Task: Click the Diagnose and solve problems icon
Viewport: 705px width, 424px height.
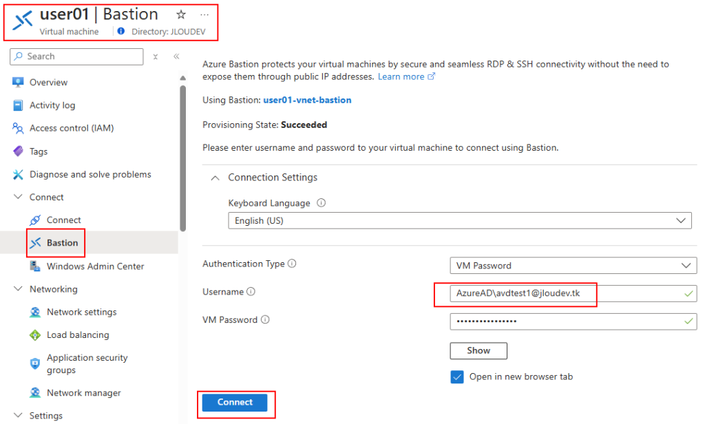Action: 18,174
